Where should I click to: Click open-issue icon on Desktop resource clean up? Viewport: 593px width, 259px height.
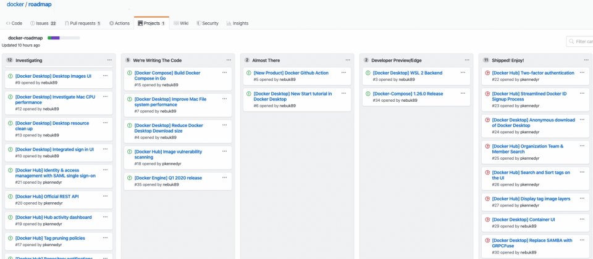(x=11, y=123)
